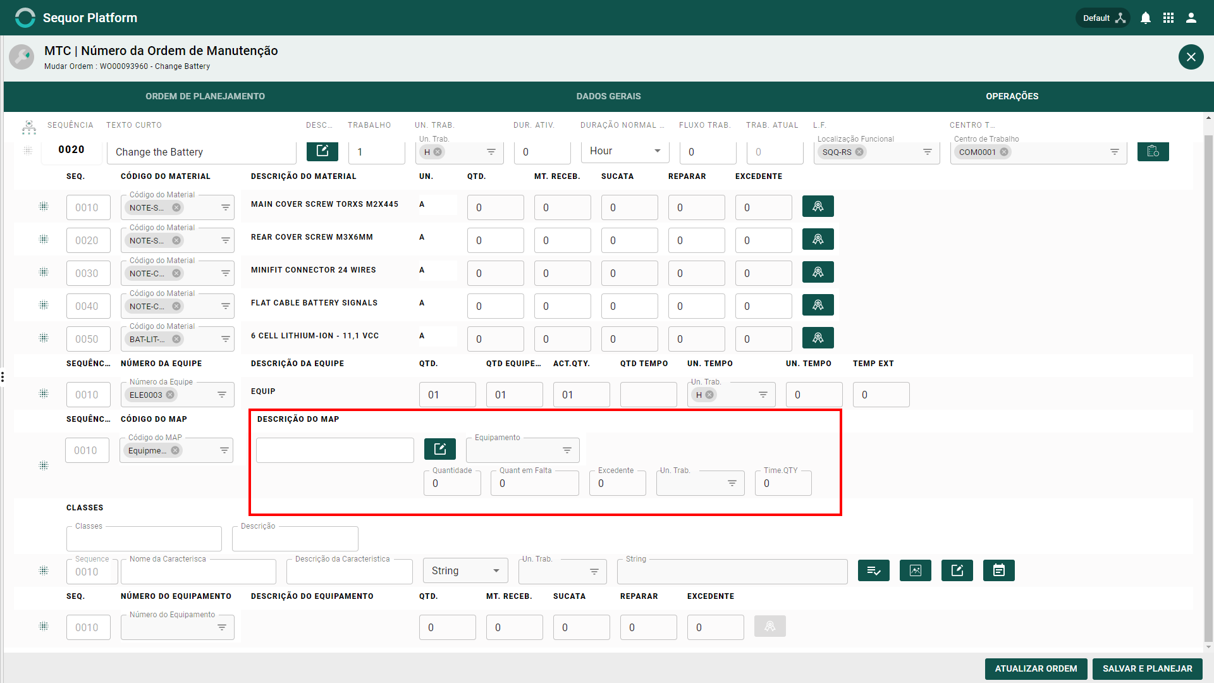Click the action icon for FLAT CABLE BATTERY row

point(818,305)
